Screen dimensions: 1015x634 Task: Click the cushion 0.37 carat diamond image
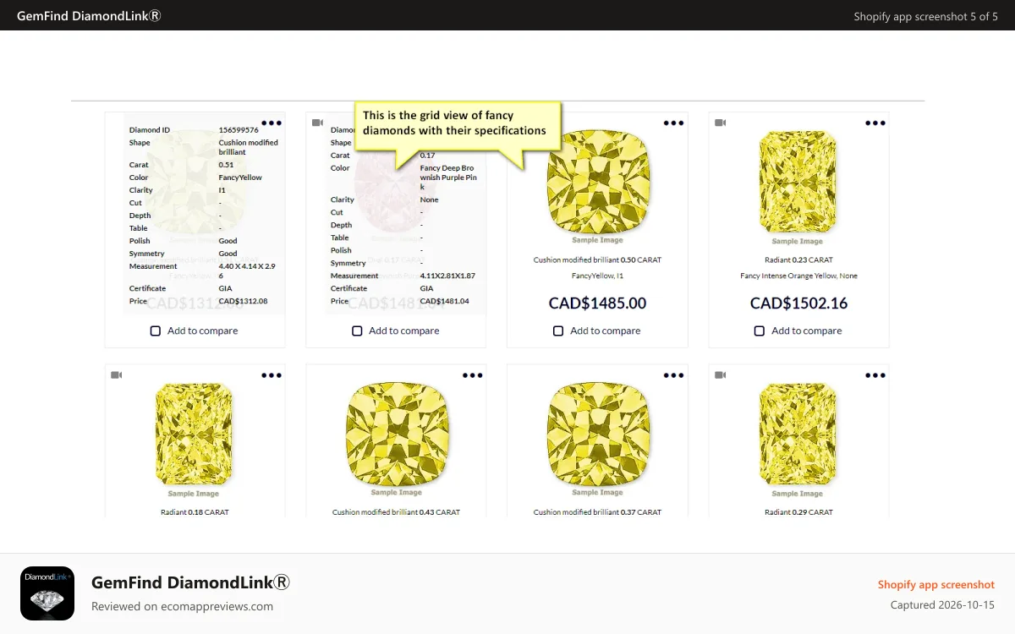click(597, 434)
